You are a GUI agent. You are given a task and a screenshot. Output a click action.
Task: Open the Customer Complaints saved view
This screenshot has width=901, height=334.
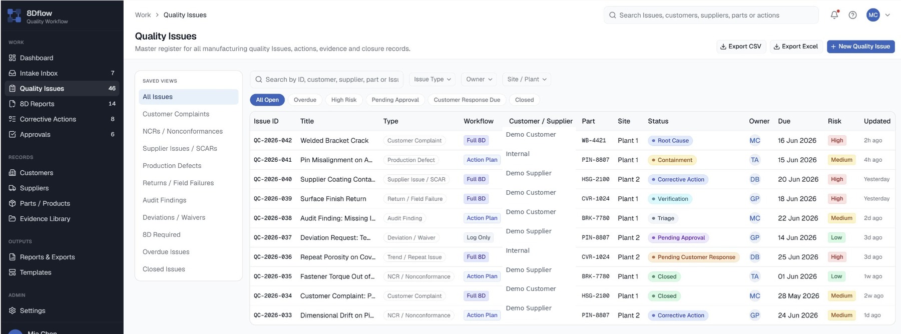click(189, 114)
